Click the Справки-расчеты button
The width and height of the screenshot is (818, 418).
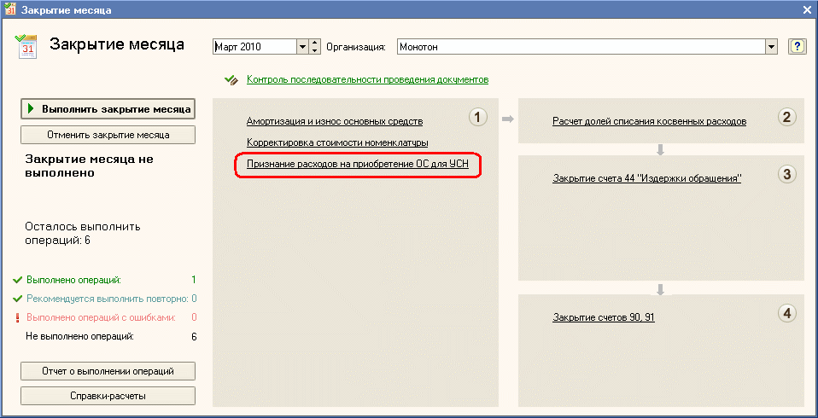point(108,396)
